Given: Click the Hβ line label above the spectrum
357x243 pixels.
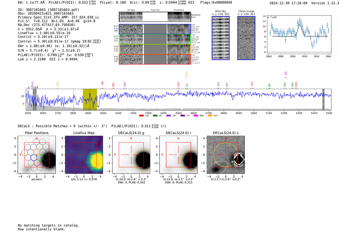Looking at the screenshot, I should (x=269, y=85).
